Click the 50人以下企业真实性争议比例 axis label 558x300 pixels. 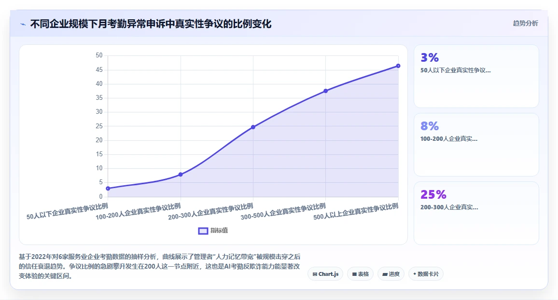[67, 211]
